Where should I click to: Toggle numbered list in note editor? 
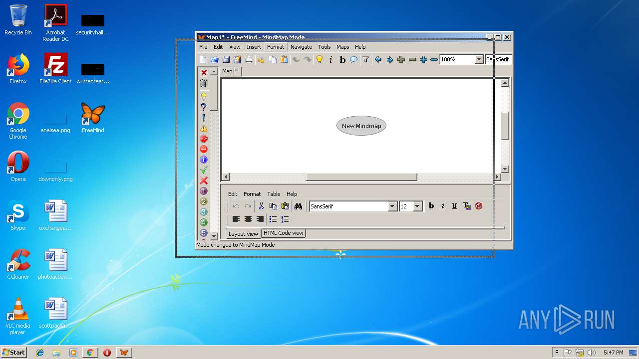pos(285,219)
